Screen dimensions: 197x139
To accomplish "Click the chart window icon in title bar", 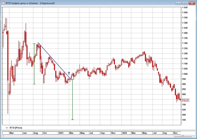I will (3, 3).
